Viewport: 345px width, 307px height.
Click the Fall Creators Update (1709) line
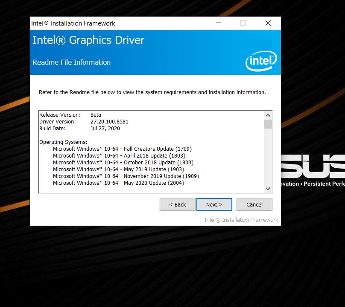click(x=123, y=149)
